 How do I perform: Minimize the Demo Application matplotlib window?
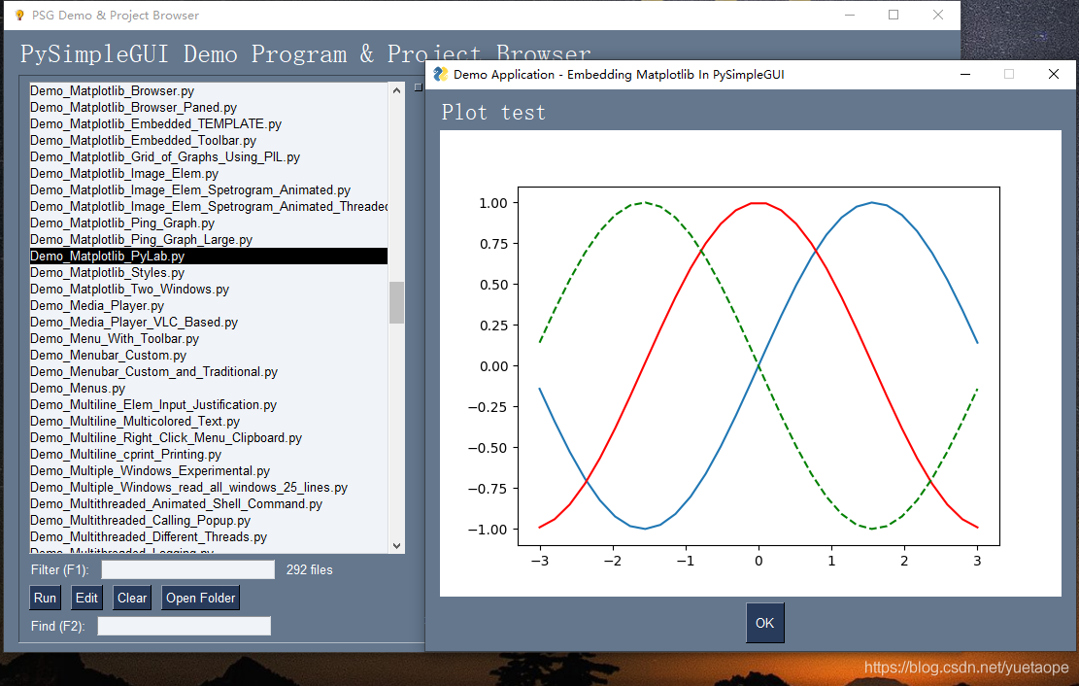(x=965, y=75)
